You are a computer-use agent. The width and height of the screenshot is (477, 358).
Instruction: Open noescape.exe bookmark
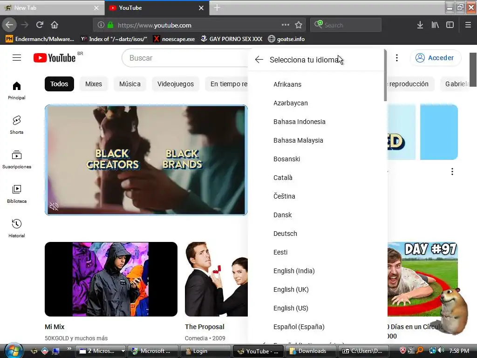click(x=174, y=39)
